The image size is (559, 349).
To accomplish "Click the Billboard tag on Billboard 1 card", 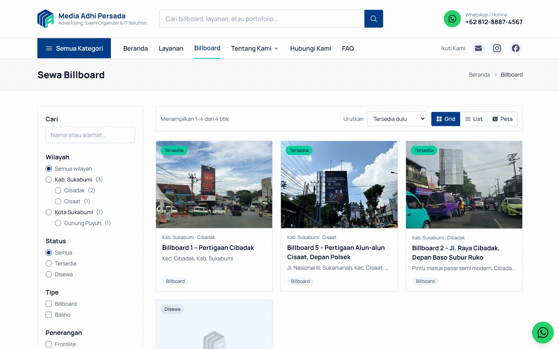I will [x=175, y=281].
